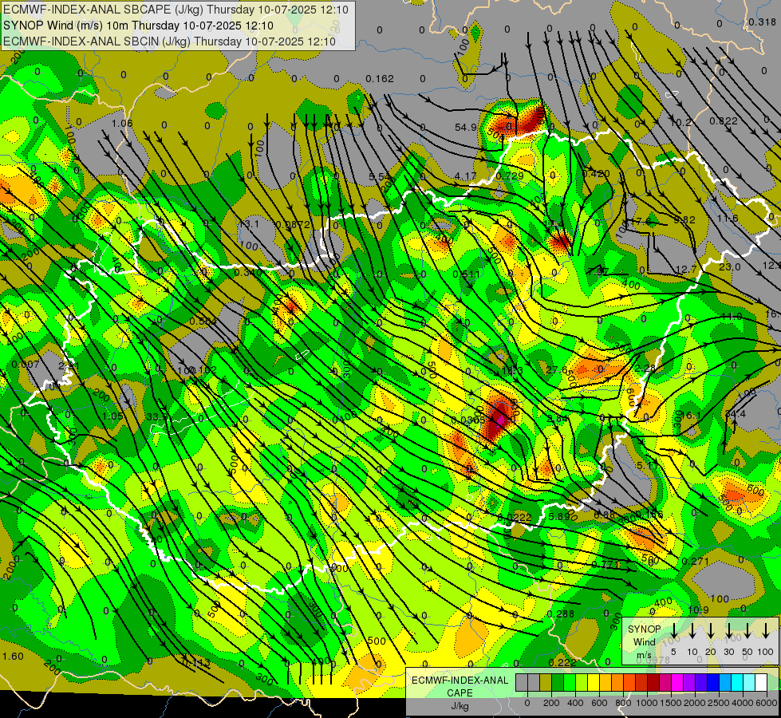Click the 30 m/s wind arrow in legend
The width and height of the screenshot is (781, 718).
[x=729, y=630]
